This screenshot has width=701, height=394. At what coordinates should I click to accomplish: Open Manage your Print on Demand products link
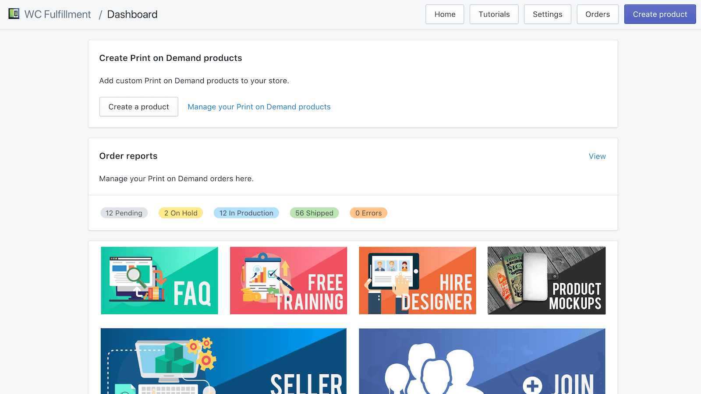tap(259, 107)
